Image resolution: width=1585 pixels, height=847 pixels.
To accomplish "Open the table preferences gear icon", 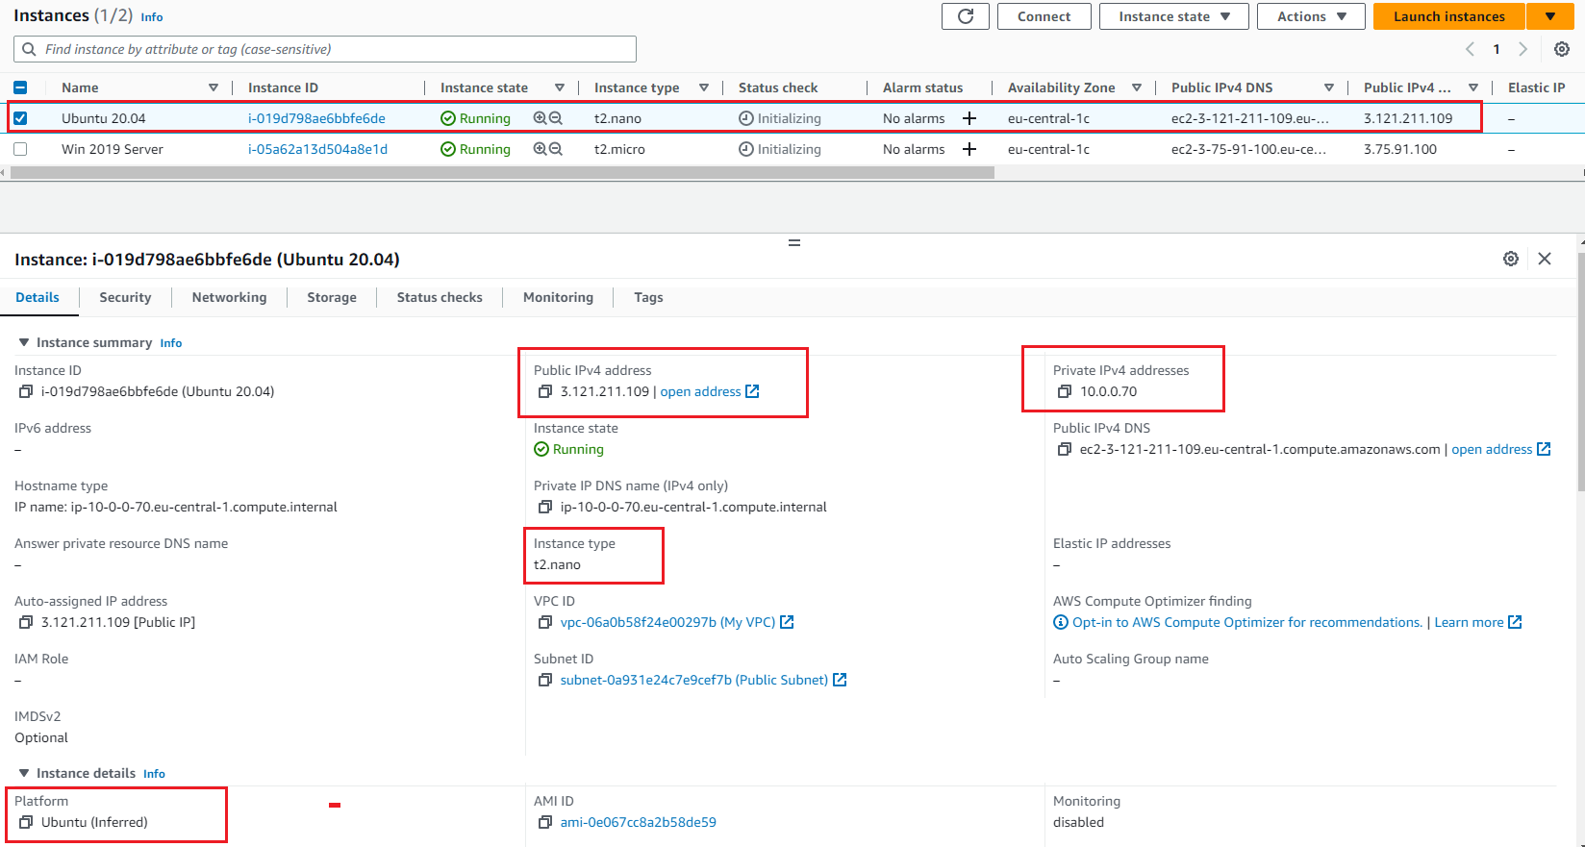I will pyautogui.click(x=1562, y=49).
